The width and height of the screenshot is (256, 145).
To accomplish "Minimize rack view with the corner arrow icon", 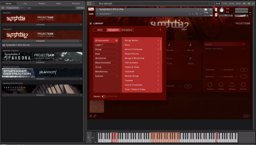I will [253, 3].
